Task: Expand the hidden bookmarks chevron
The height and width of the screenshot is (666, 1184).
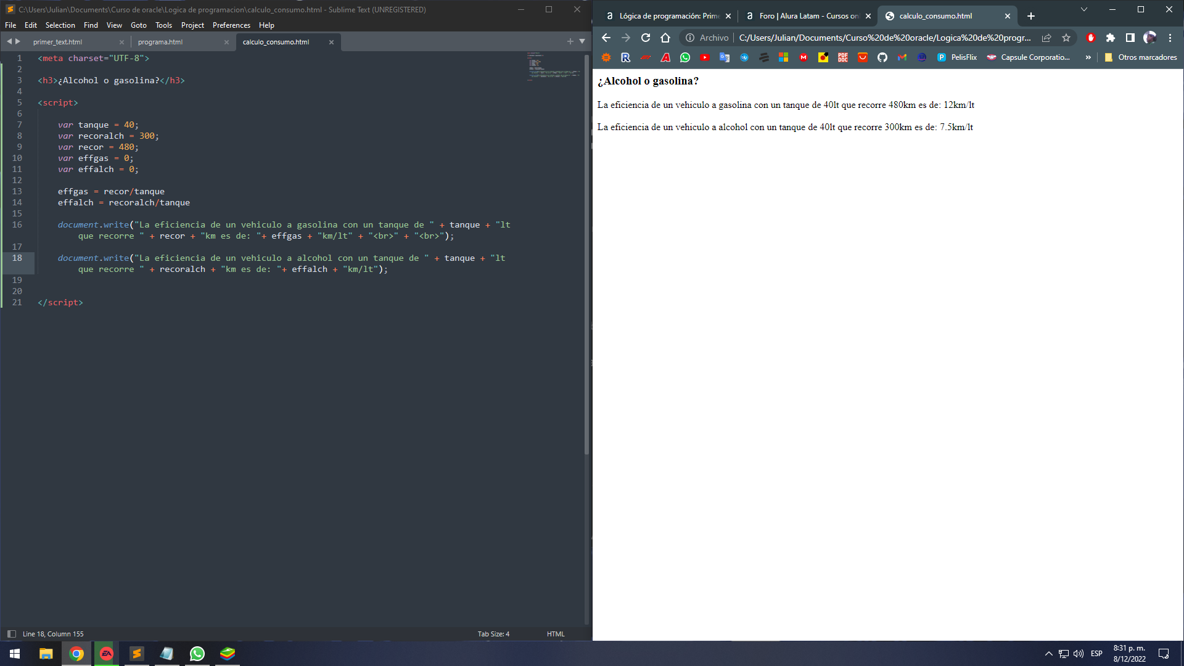Action: (1088, 57)
